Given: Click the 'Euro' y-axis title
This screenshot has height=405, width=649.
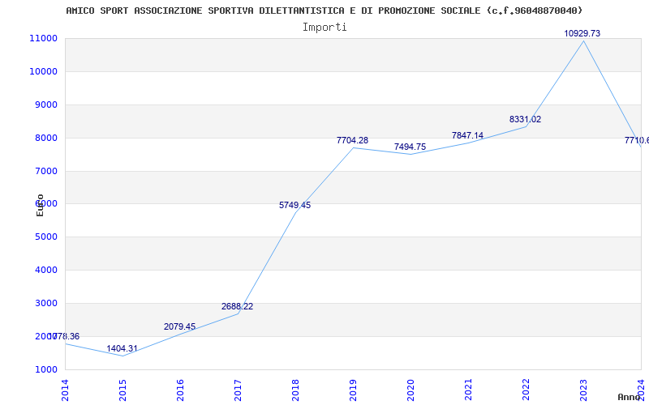Looking at the screenshot, I should [x=40, y=205].
